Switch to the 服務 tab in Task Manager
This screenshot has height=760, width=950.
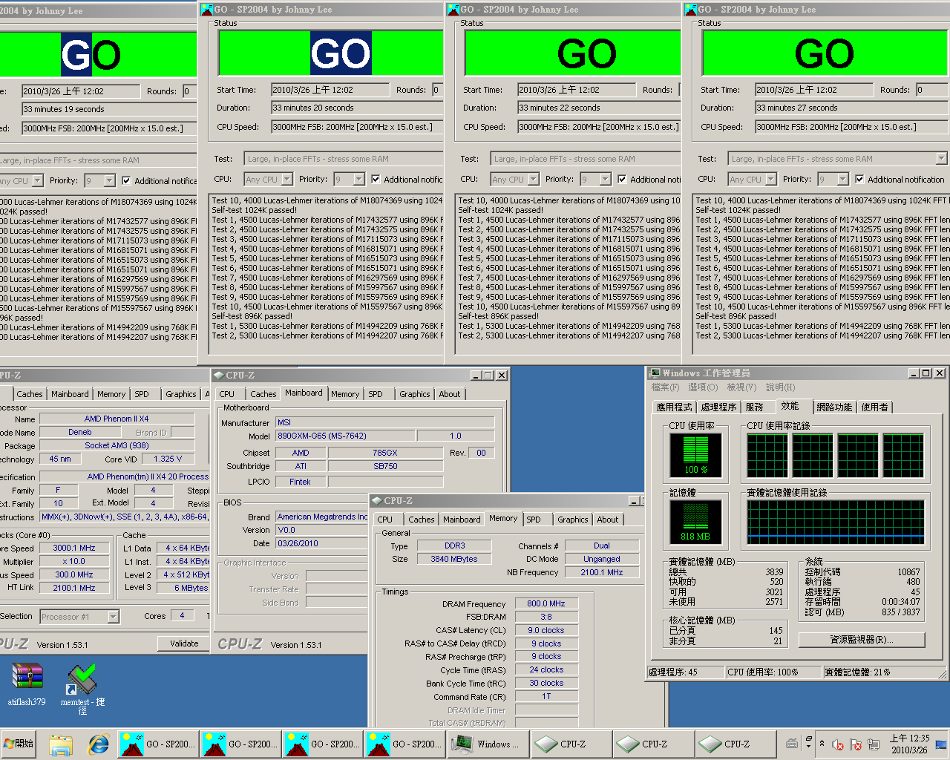[754, 407]
